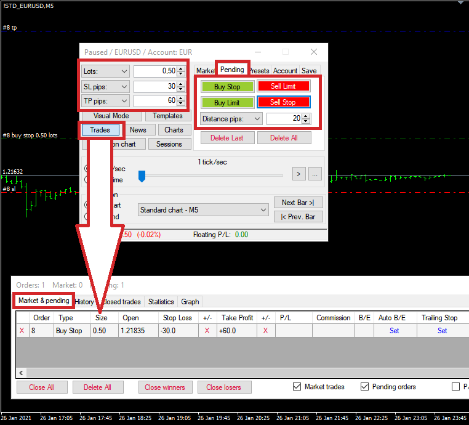Screen dimensions: 469x425
Task: Open the Lots type dropdown
Action: (x=105, y=71)
